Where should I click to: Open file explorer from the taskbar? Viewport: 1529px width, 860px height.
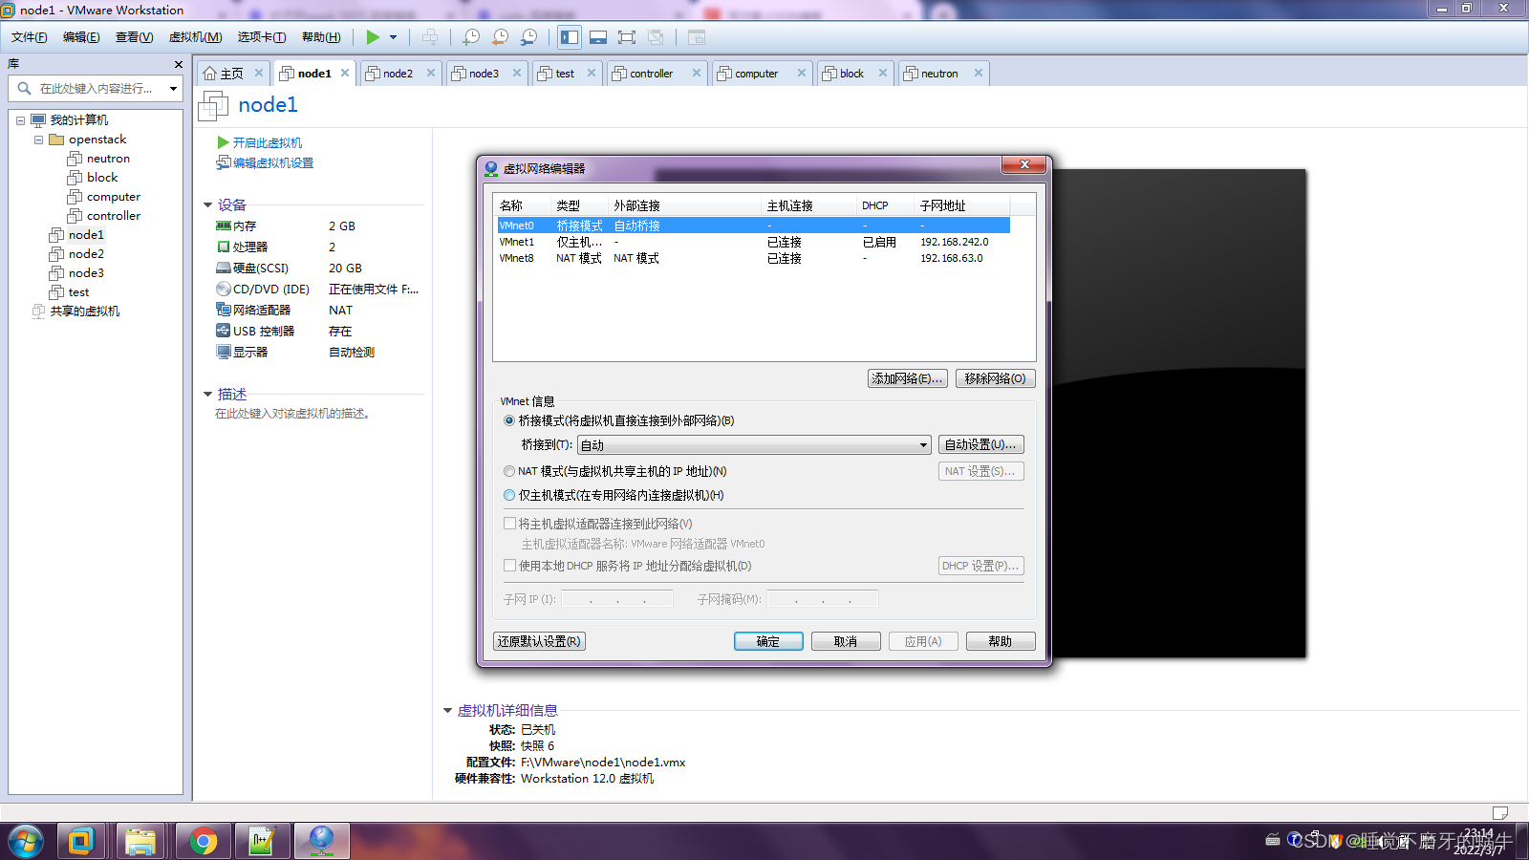tap(140, 842)
